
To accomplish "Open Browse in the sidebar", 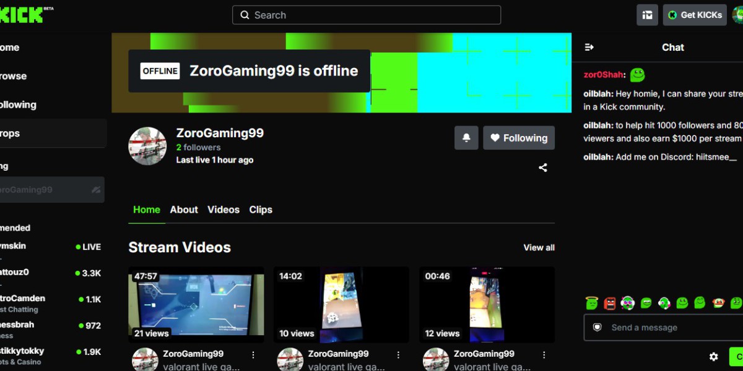I will [52, 76].
